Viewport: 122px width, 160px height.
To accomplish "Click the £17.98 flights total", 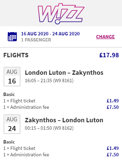I will (109, 55).
